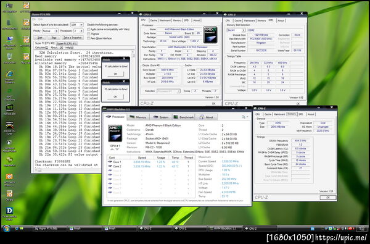Select the AMD Phenom II logo in HWM BlackBox

coord(115,133)
